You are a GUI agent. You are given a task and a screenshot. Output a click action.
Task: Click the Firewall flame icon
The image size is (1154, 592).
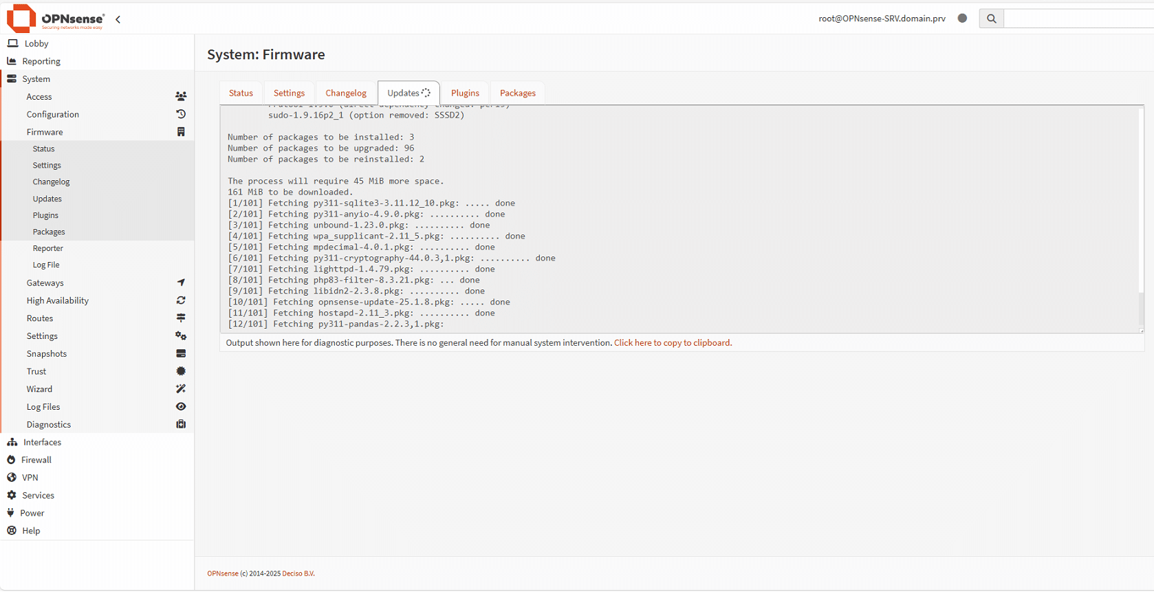(x=11, y=460)
